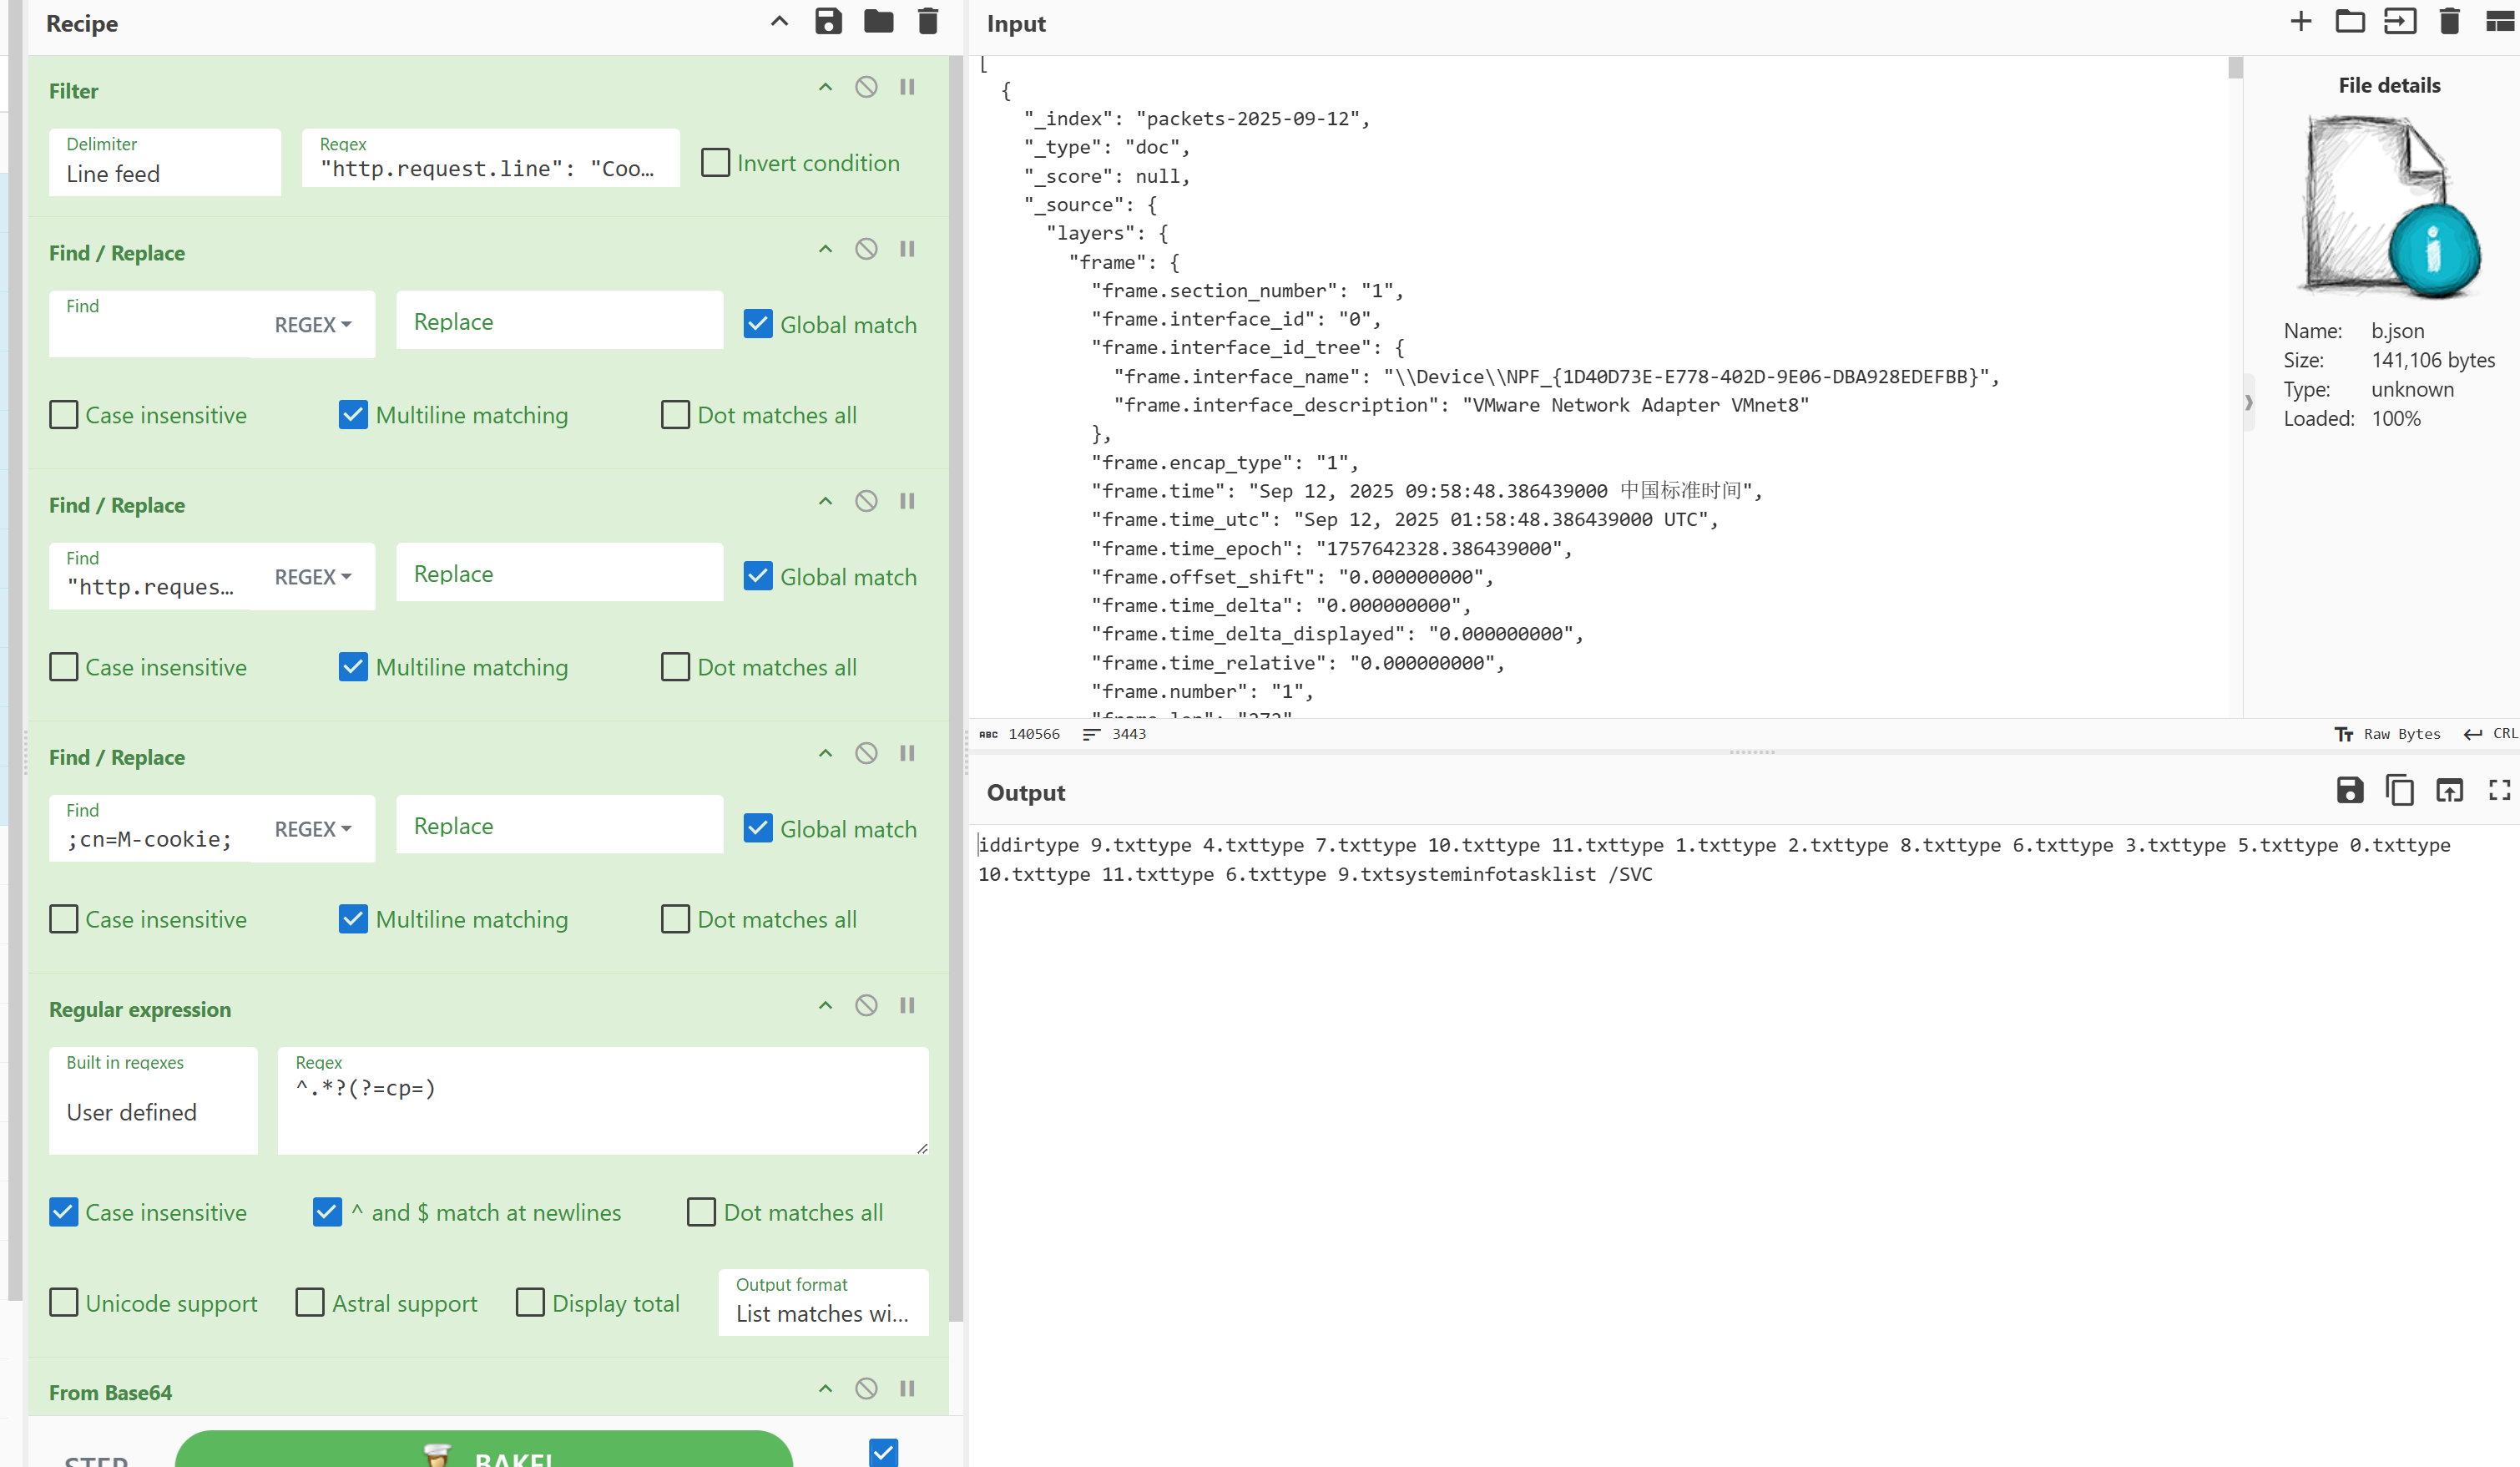Open REGEX dropdown in first Find / Replace
The height and width of the screenshot is (1467, 2520).
tap(313, 325)
